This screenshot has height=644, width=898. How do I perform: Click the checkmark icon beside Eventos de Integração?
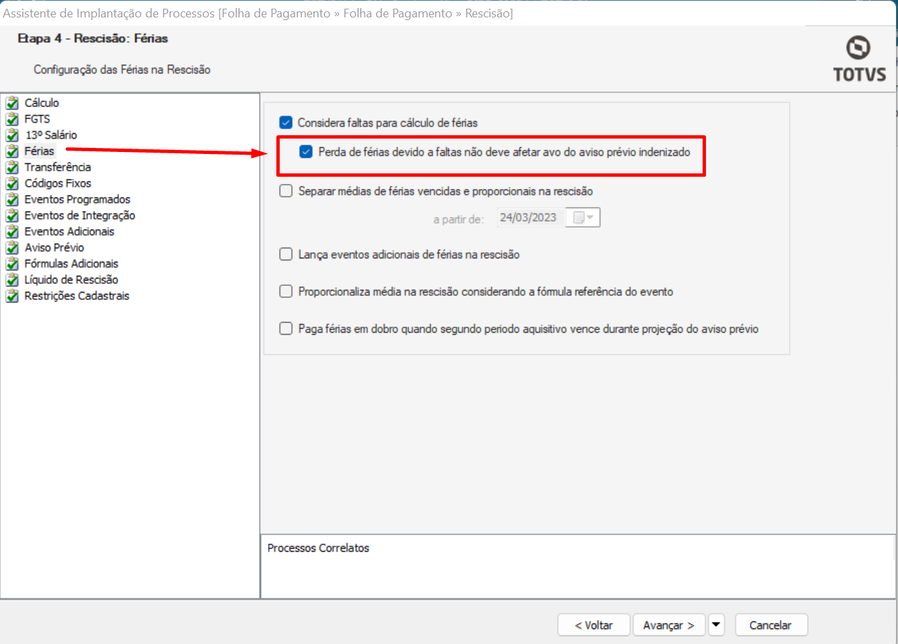point(12,216)
